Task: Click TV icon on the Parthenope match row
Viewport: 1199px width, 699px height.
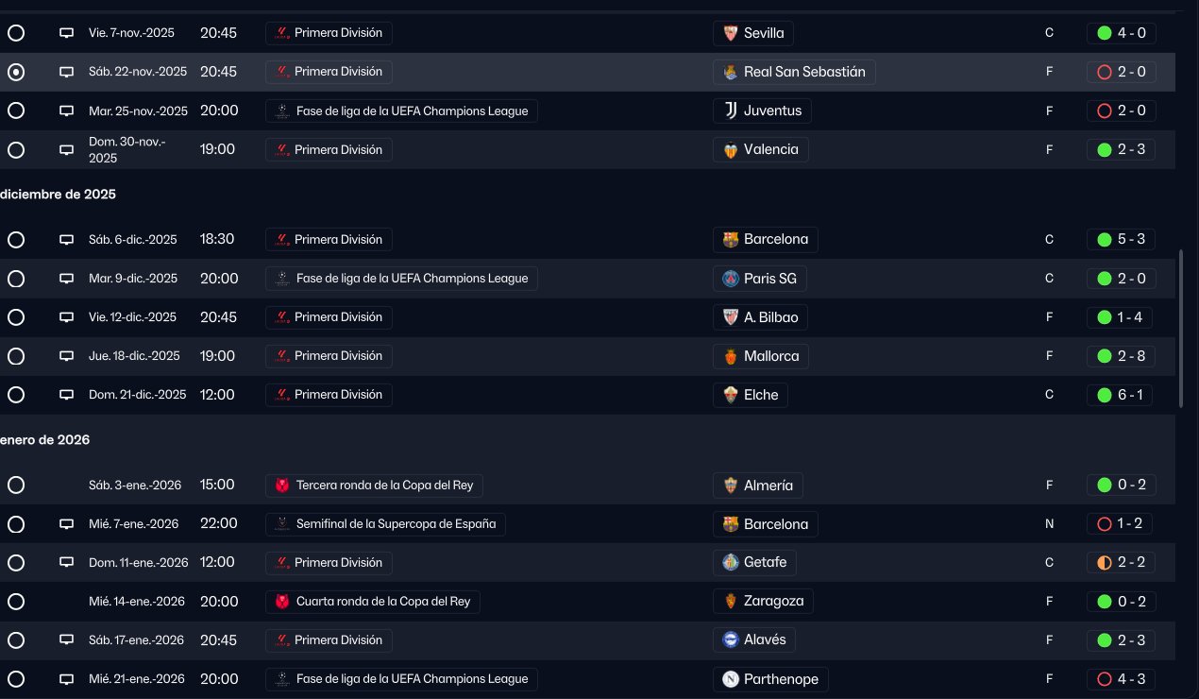Action: 66,679
